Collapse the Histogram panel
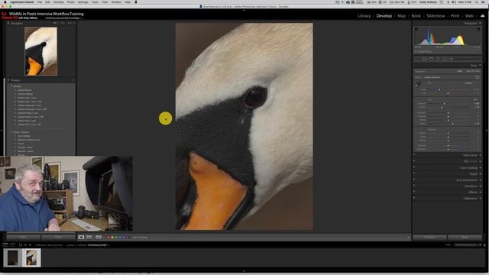The height and width of the screenshot is (275, 489). point(481,24)
